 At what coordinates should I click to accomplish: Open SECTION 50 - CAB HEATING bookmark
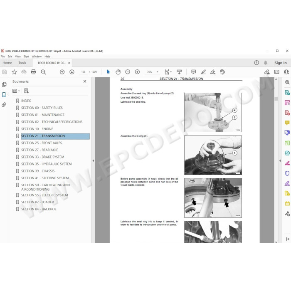[x=46, y=187]
